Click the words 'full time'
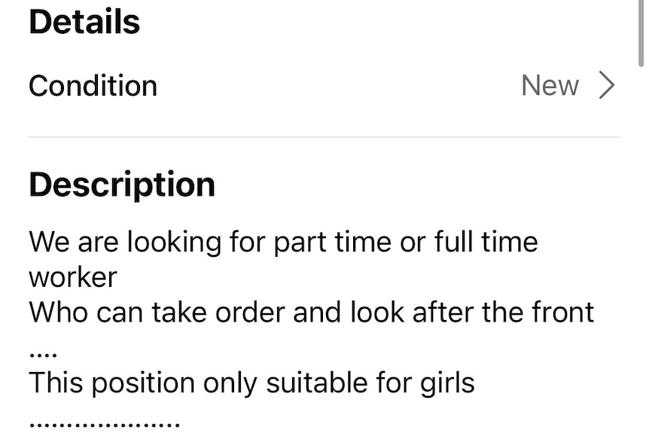 pyautogui.click(x=486, y=241)
